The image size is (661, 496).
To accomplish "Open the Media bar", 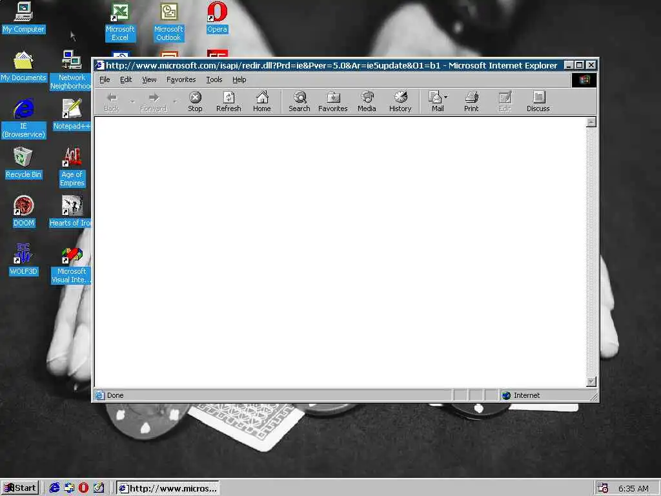I will click(367, 101).
